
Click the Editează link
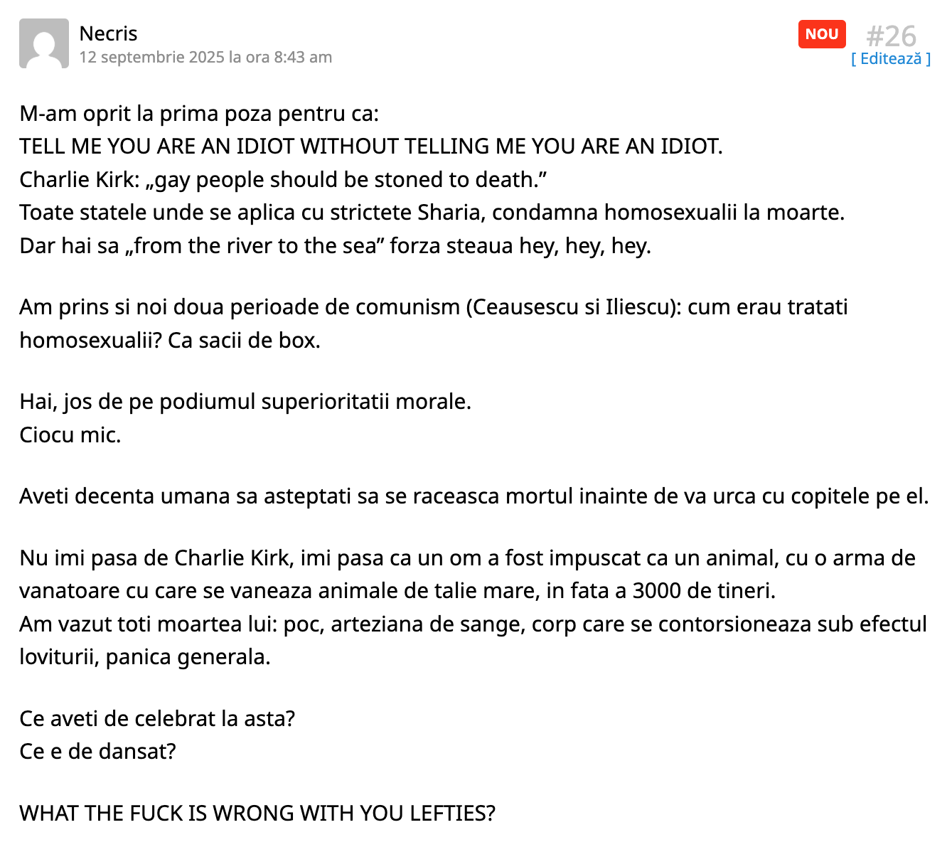click(891, 59)
